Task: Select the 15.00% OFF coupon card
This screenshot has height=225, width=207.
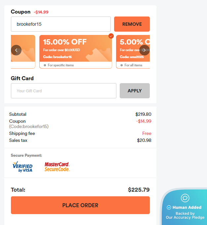Action: tap(75, 49)
